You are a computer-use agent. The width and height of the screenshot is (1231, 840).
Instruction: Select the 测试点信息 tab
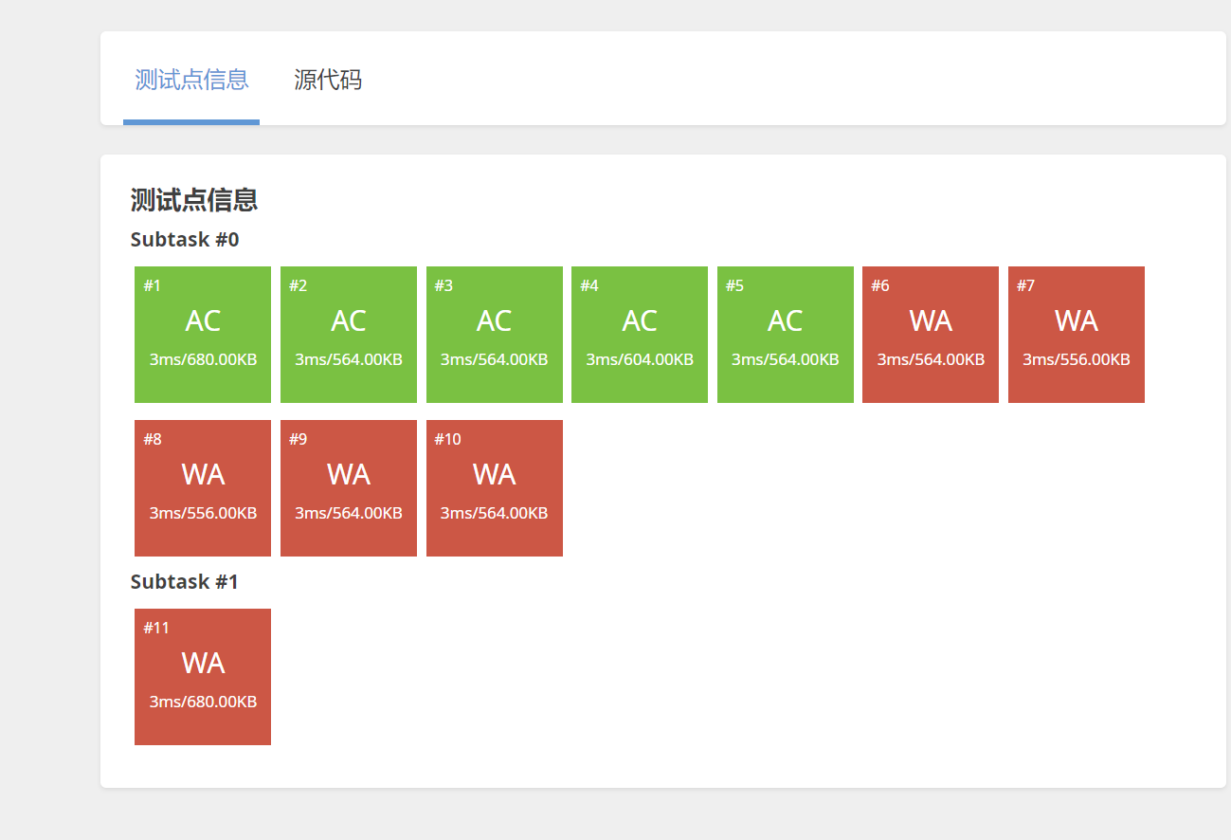point(191,80)
